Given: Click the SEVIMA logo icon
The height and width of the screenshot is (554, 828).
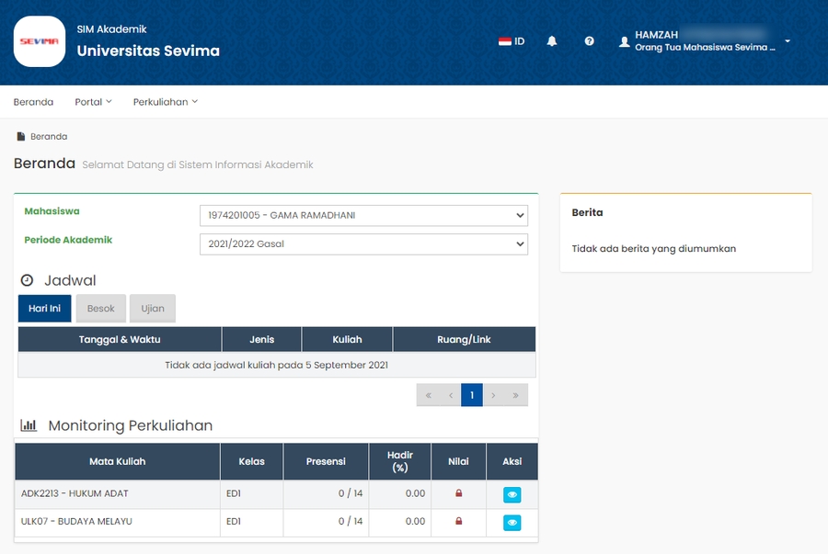Looking at the screenshot, I should point(40,41).
